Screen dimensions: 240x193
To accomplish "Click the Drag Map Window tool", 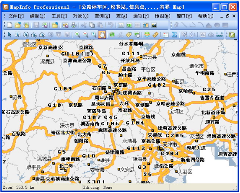I will pyautogui.click(x=137, y=35).
